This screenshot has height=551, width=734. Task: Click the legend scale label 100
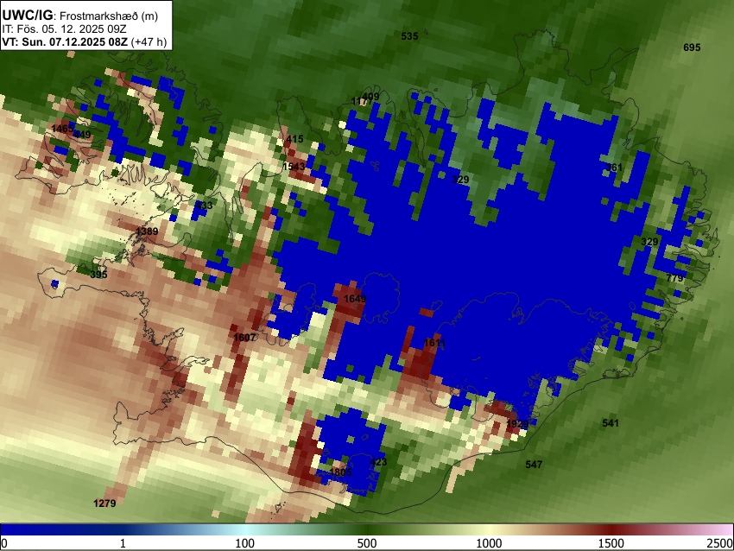pyautogui.click(x=245, y=543)
